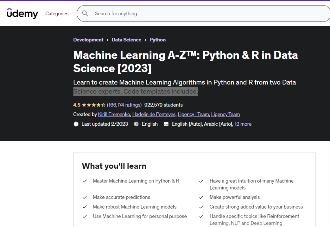Open the Categories menu

pos(57,13)
